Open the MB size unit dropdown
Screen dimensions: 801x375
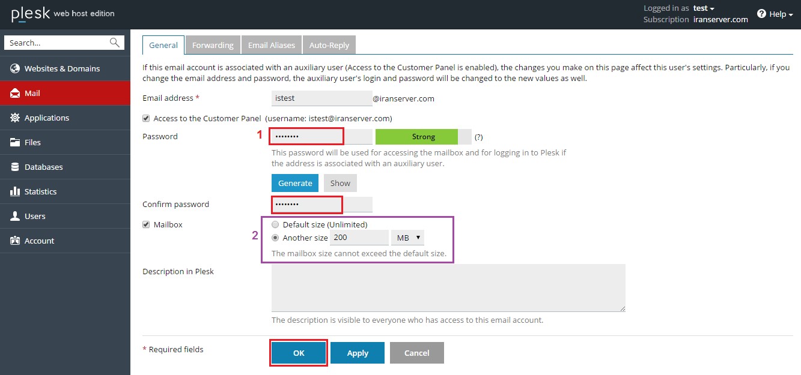[407, 238]
